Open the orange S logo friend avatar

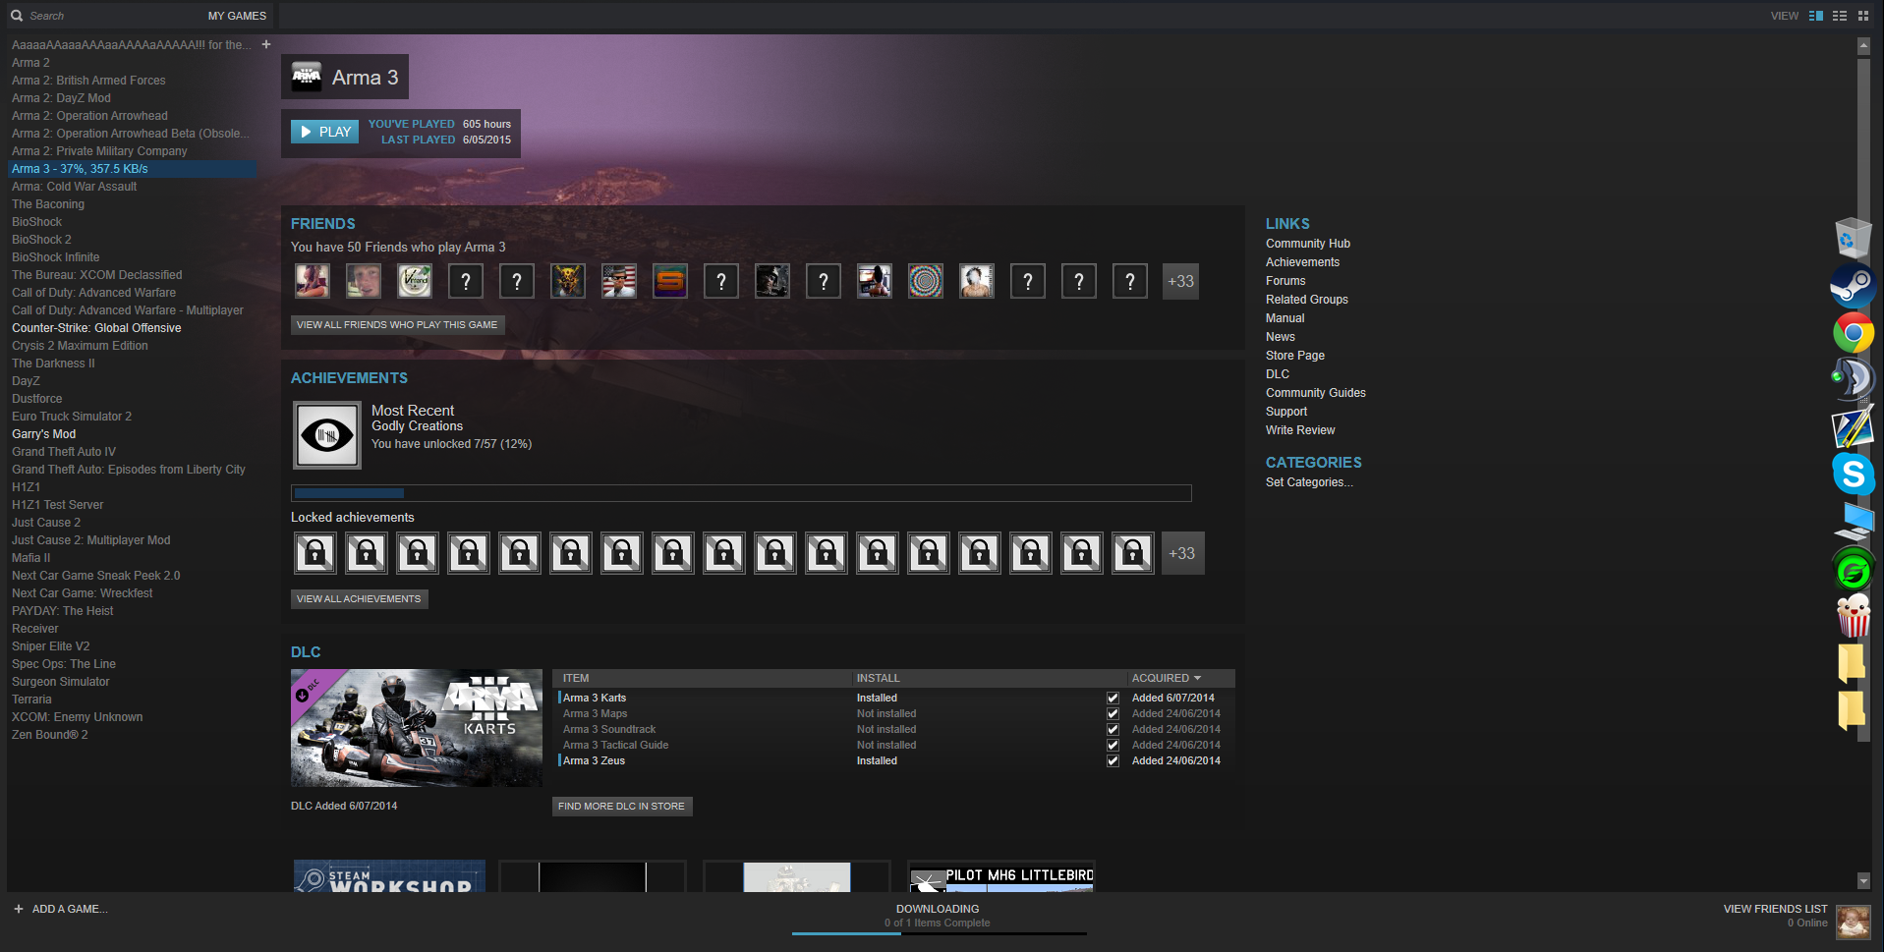click(670, 282)
